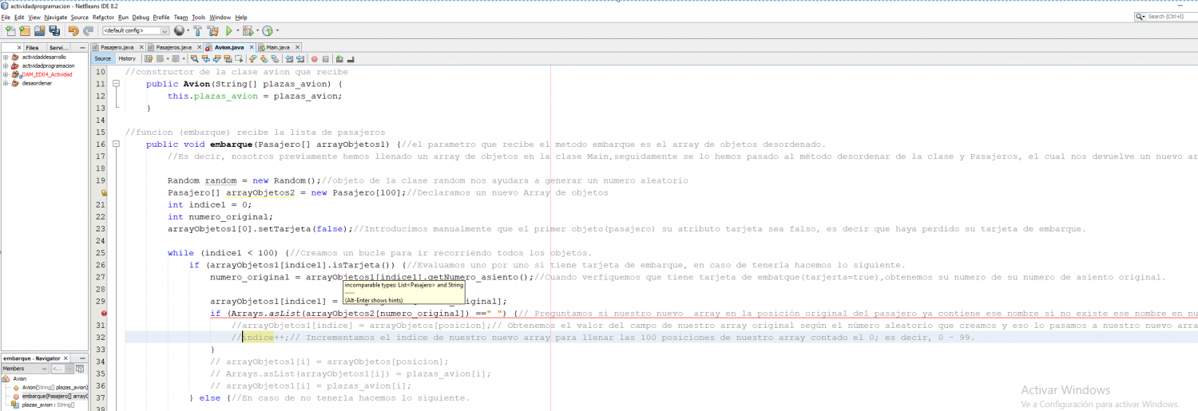Expand the DAM_ED04_Actividad project node
The width and height of the screenshot is (1198, 411).
(x=6, y=74)
